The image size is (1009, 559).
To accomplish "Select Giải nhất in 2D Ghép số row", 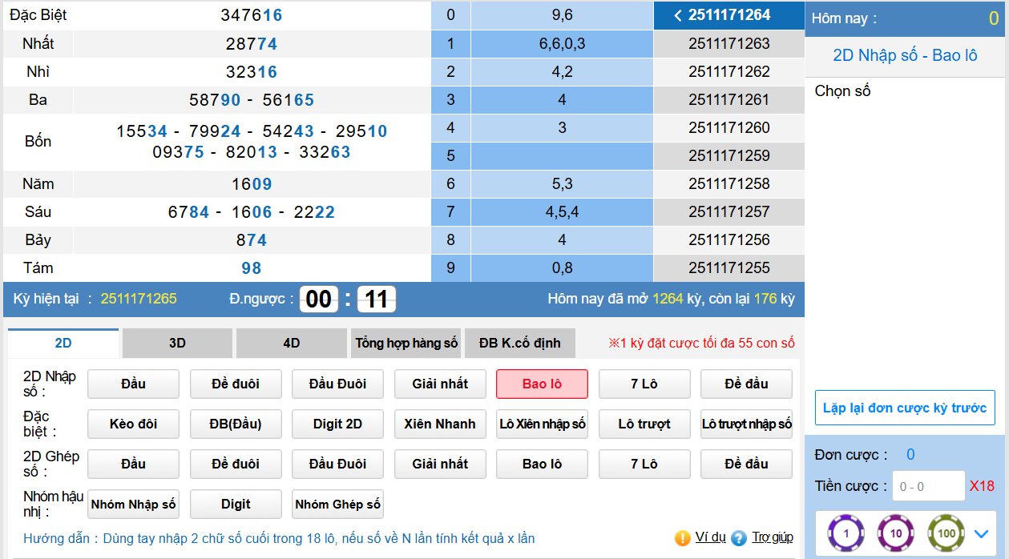I will tap(440, 464).
